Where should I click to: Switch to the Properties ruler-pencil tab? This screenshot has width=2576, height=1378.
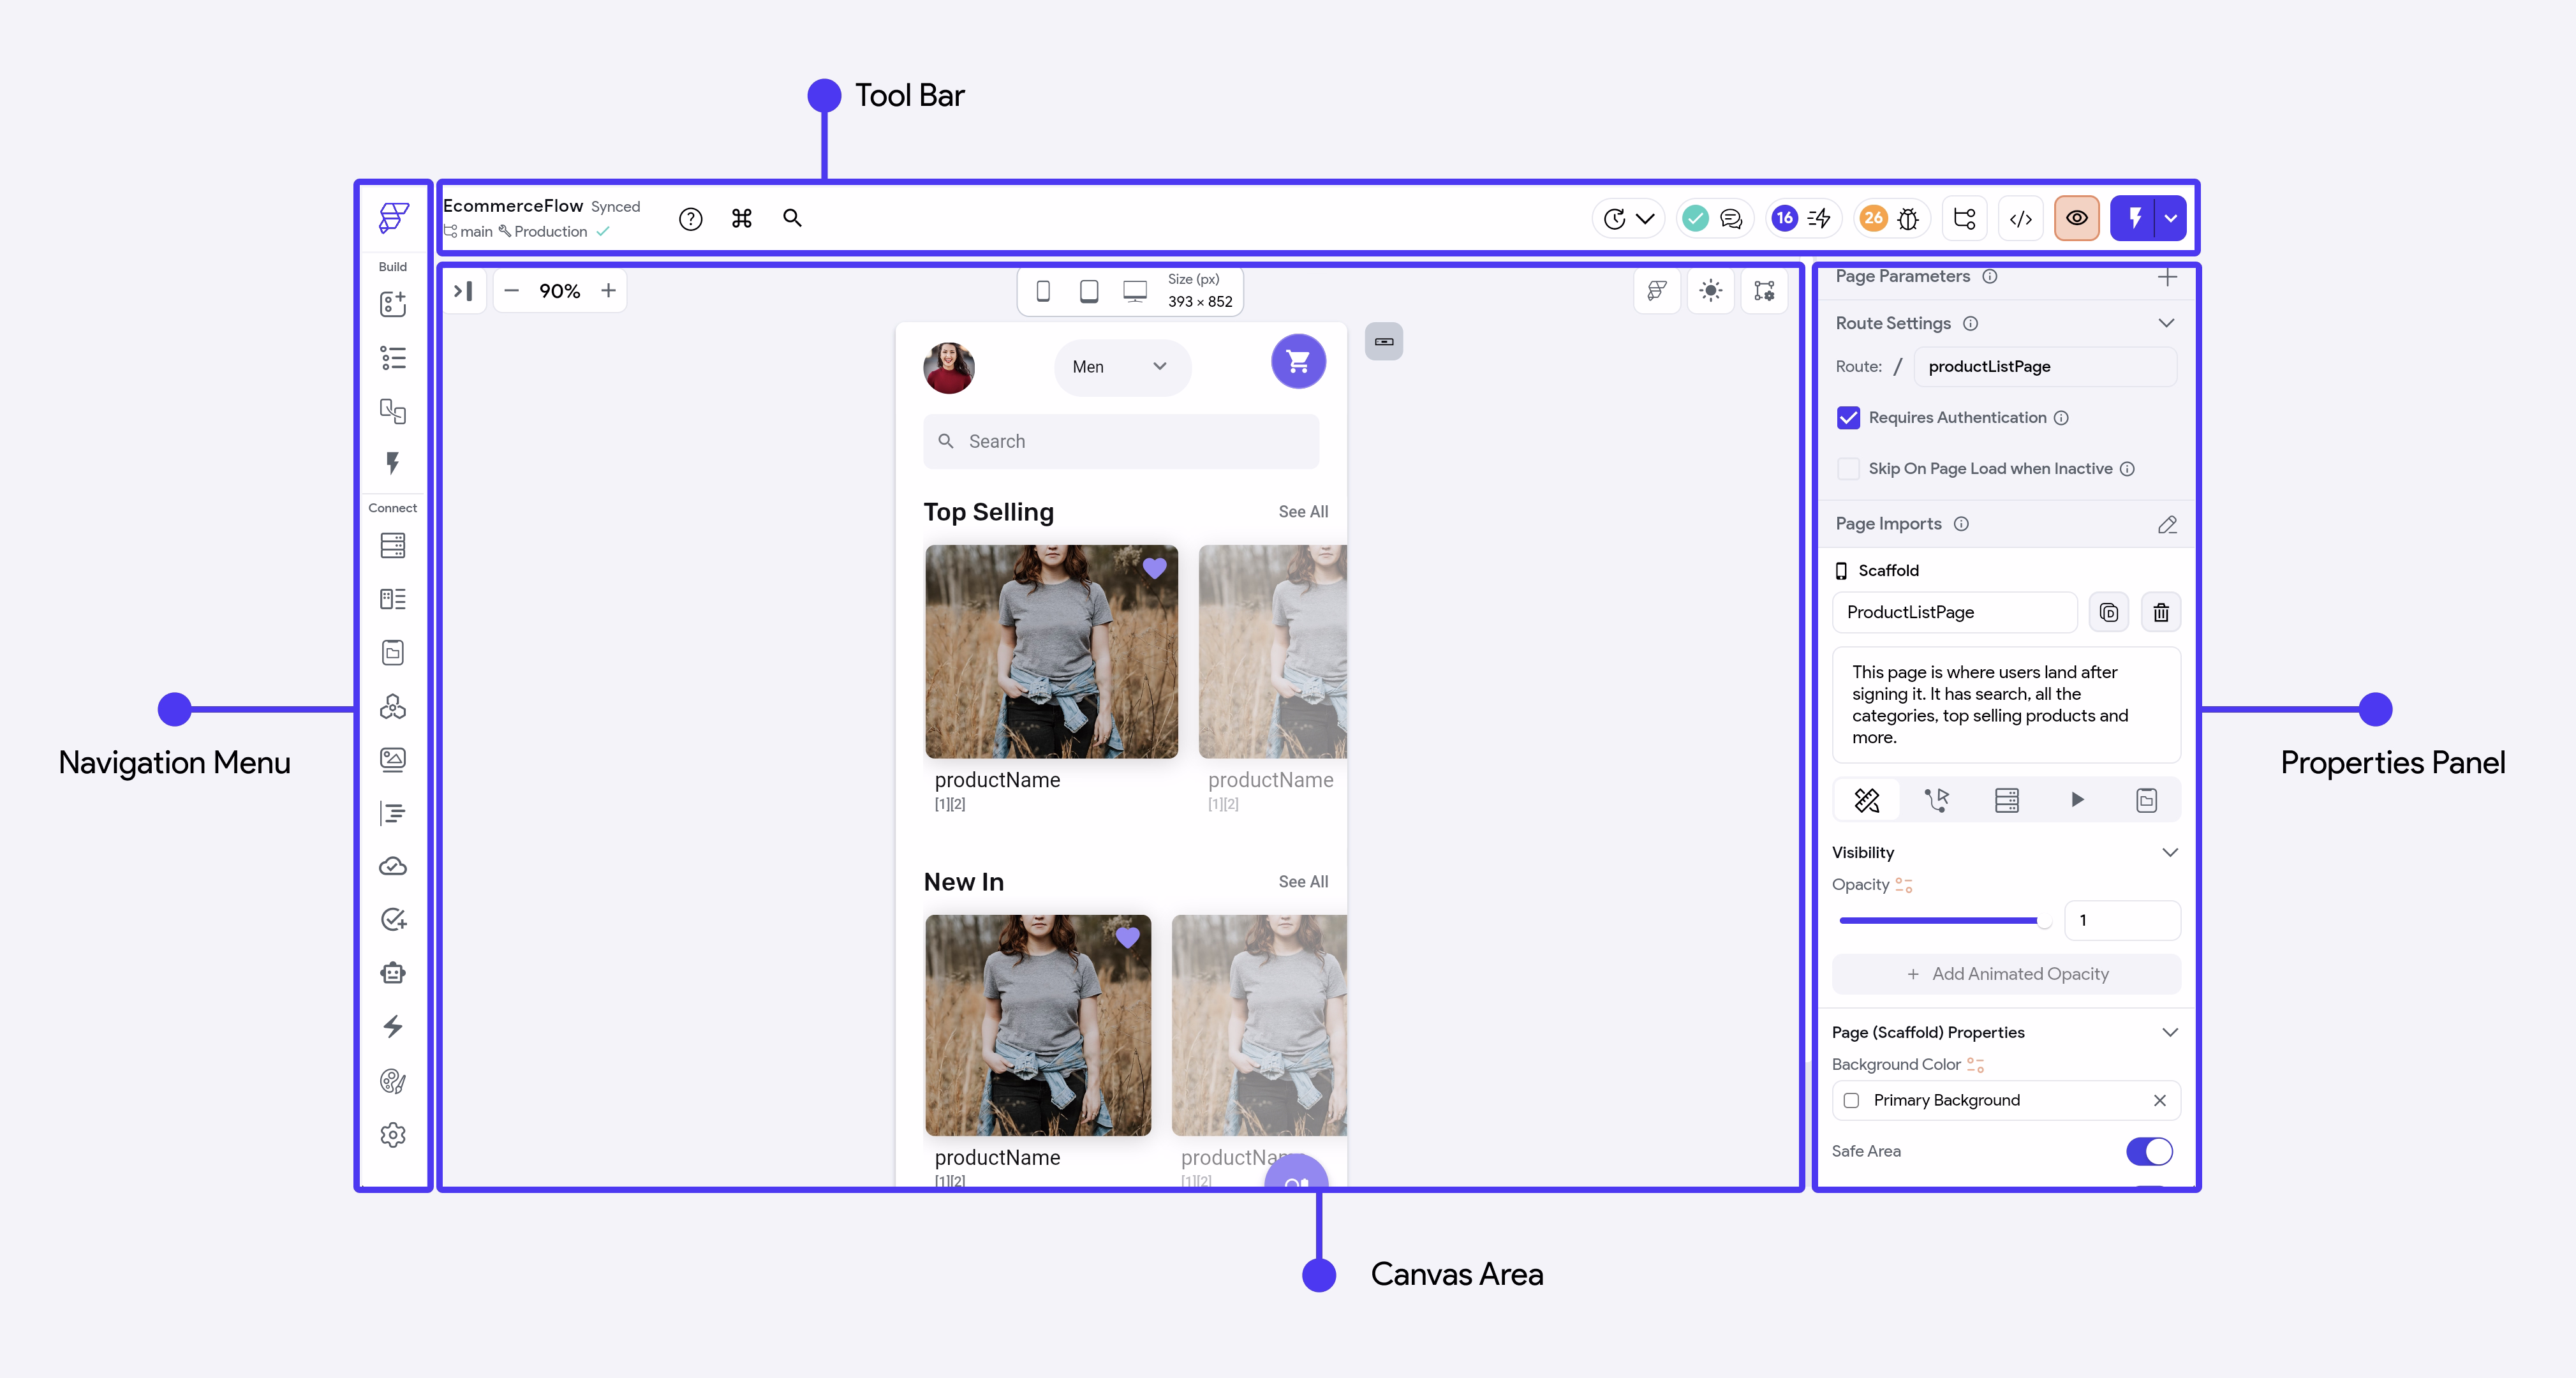[x=1866, y=800]
